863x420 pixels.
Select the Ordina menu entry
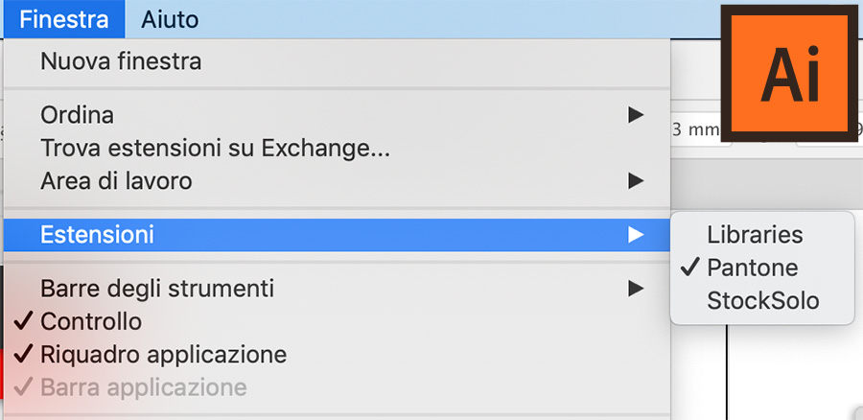337,115
